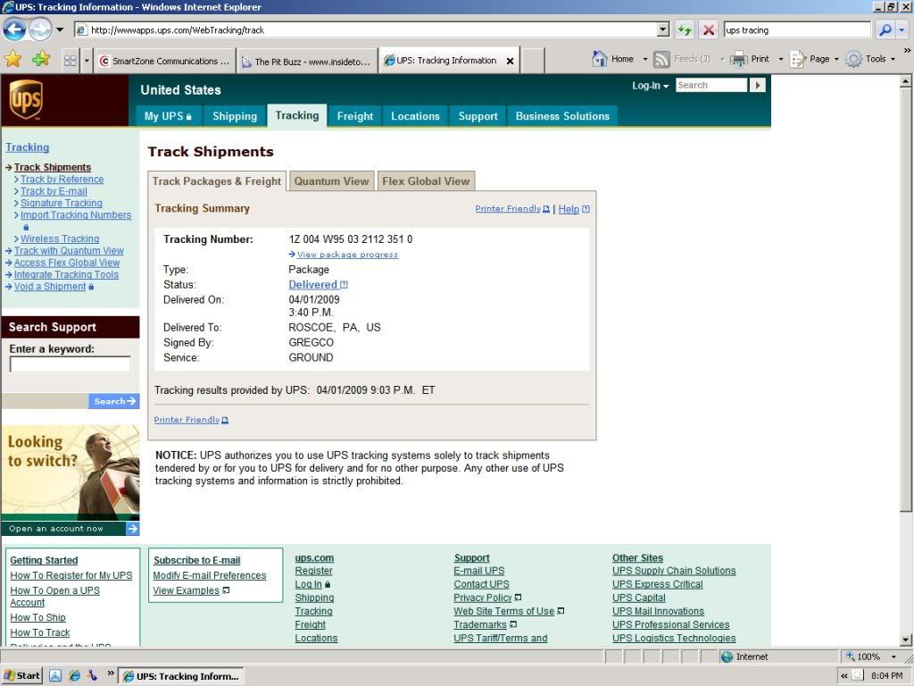Click the Open an account now arrow
Image resolution: width=914 pixels, height=686 pixels.
133,529
